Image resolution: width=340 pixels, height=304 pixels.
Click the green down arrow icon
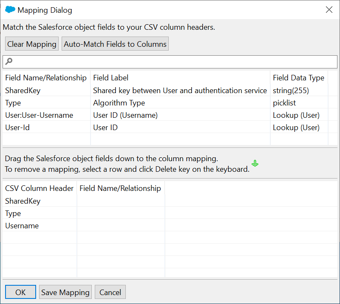click(x=255, y=164)
